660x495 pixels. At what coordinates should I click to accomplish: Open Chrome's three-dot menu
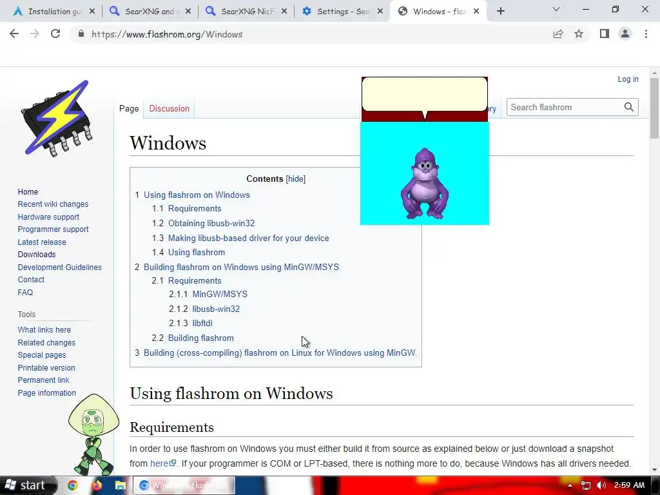click(x=646, y=34)
